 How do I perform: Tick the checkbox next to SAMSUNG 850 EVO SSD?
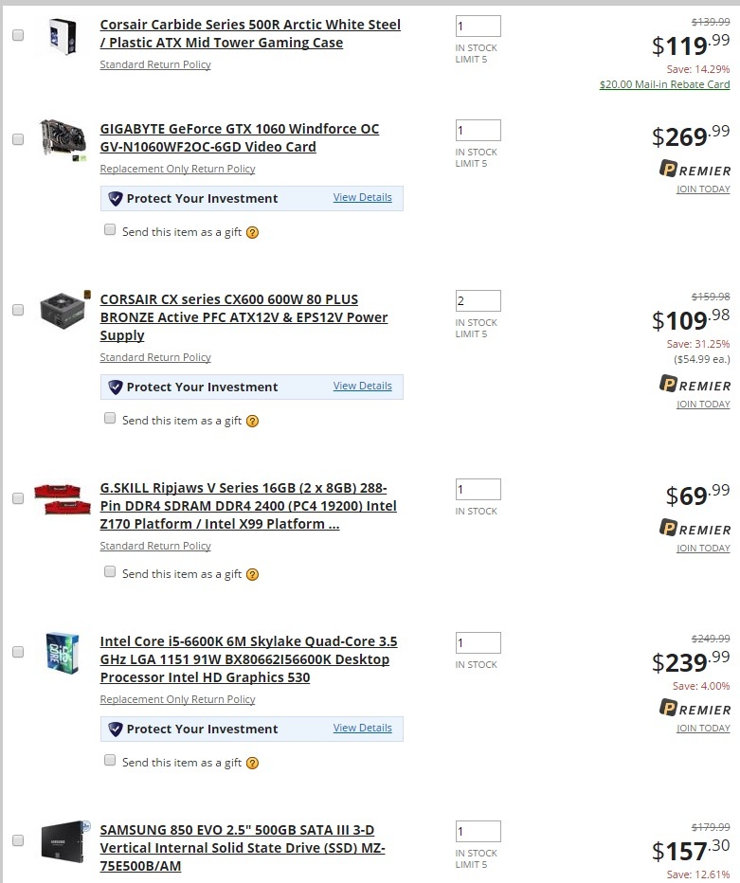[x=18, y=840]
